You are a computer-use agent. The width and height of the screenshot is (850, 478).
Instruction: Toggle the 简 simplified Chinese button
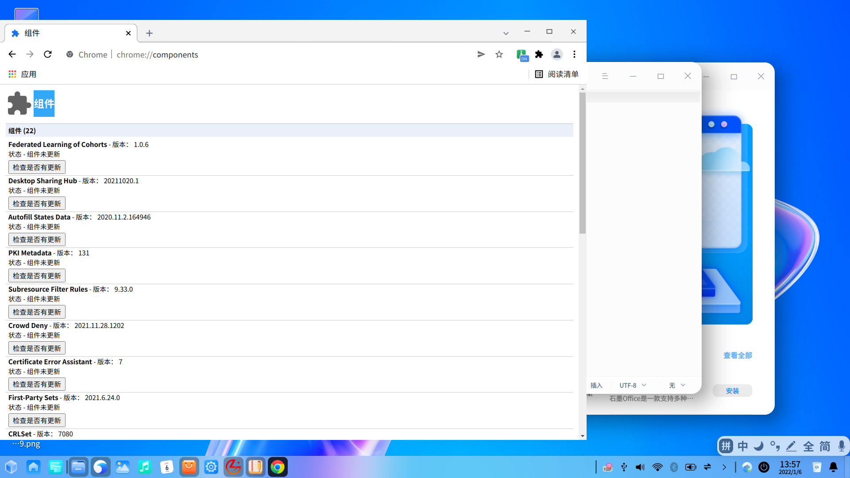[825, 446]
